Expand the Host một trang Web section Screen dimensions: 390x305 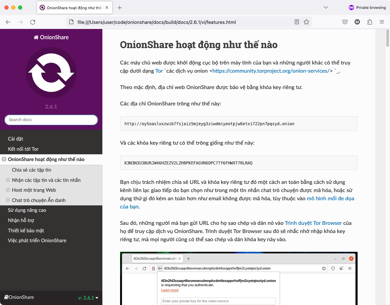(x=8, y=190)
